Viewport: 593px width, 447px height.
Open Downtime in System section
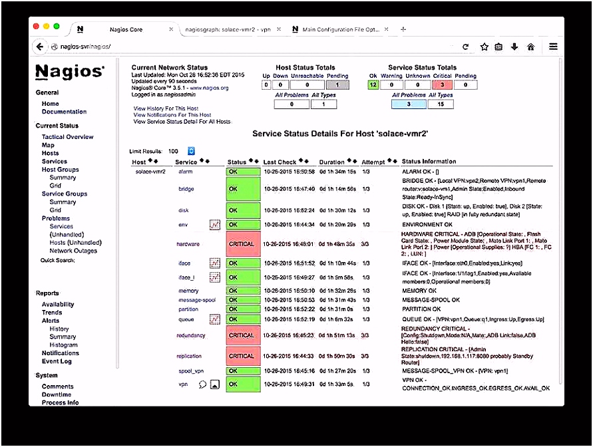(x=57, y=394)
